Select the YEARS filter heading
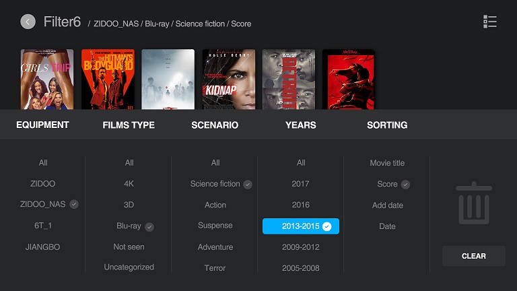 301,125
